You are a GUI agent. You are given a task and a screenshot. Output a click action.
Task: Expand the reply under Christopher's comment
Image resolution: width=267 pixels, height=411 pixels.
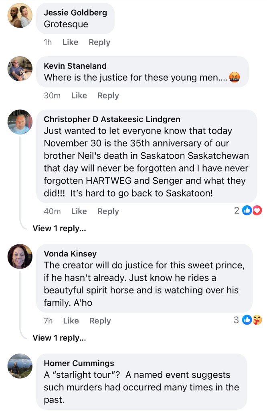[59, 228]
